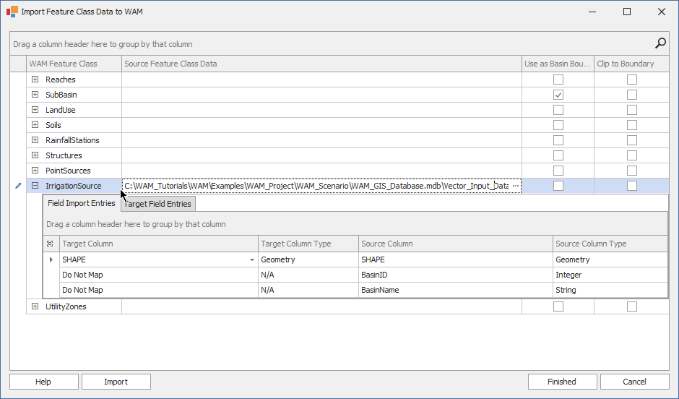Expand the Soils row
The image size is (679, 399).
coord(35,125)
